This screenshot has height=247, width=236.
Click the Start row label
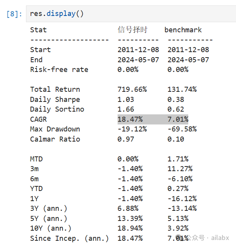click(40, 50)
